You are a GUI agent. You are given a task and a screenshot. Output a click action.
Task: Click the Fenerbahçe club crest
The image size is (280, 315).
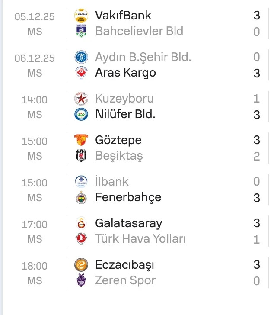(81, 197)
